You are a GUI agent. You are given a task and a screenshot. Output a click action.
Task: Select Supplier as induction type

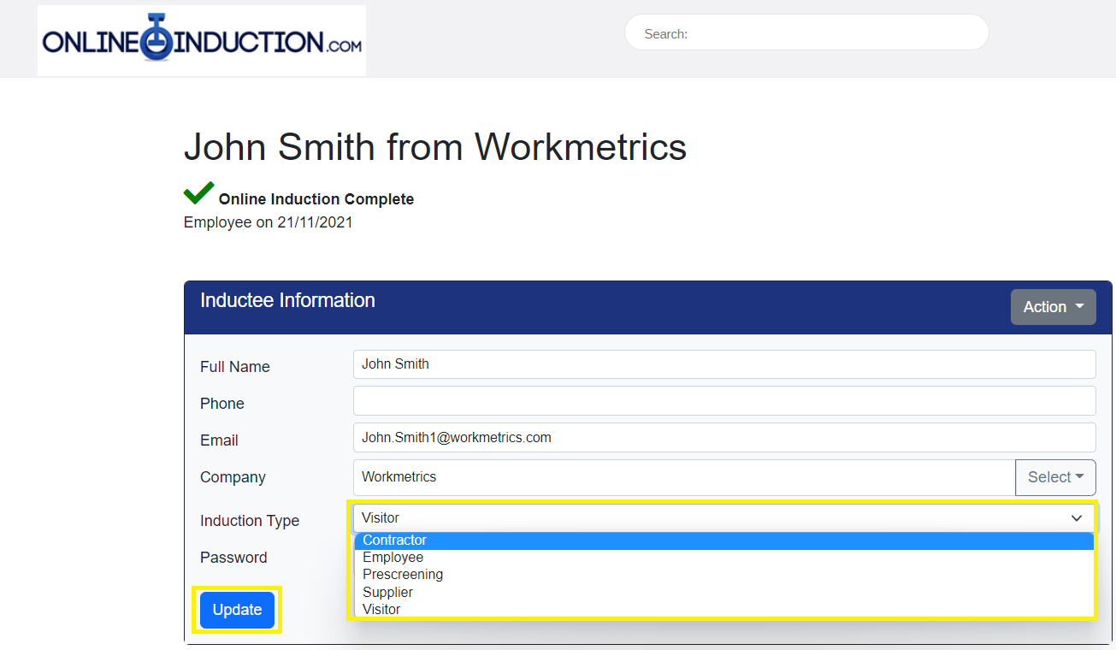pos(387,592)
